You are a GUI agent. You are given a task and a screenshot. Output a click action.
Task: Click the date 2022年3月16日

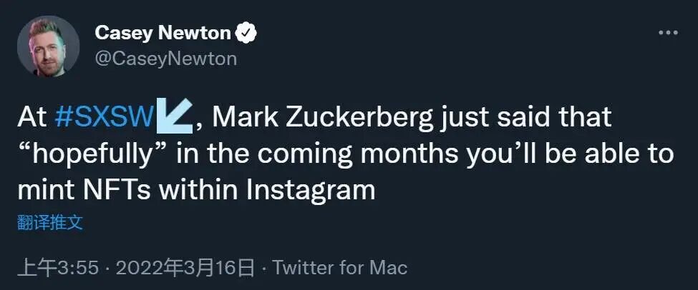point(185,268)
